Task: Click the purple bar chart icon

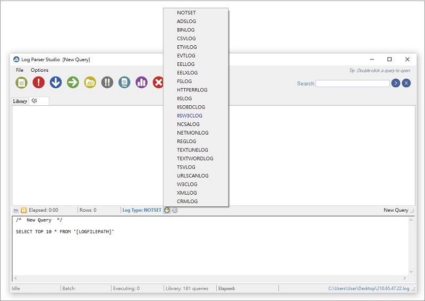Action: coord(141,82)
